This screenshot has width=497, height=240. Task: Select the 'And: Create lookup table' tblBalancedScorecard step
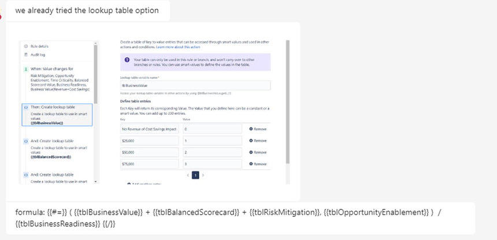click(57, 148)
